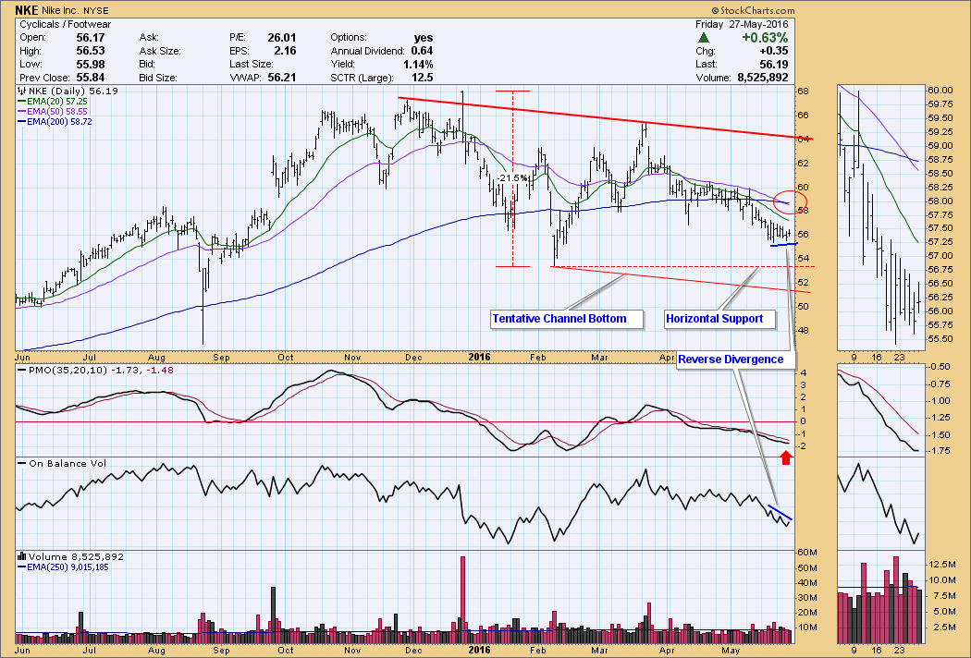The image size is (971, 658).
Task: Click the red circle around the EMA crossover
Action: pos(790,201)
